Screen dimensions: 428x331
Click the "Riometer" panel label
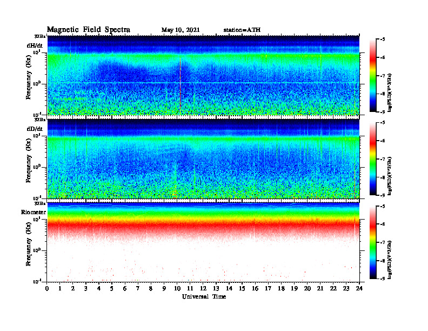[x=34, y=212]
